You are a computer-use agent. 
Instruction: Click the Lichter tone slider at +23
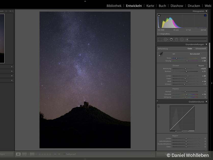coord(188,76)
